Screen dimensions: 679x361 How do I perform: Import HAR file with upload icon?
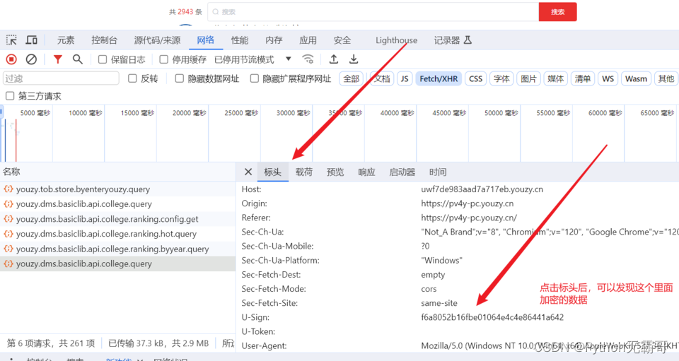point(333,59)
